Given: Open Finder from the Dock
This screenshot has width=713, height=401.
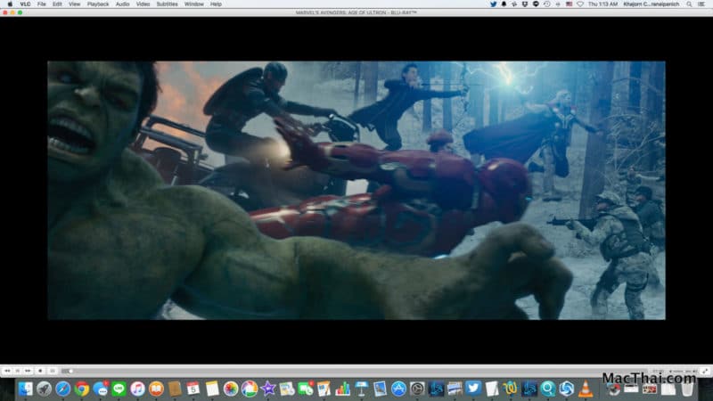Looking at the screenshot, I should 26,389.
